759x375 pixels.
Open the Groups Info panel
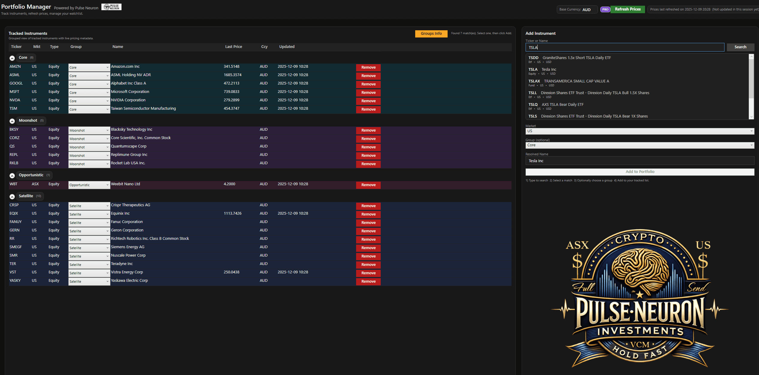[x=431, y=34]
